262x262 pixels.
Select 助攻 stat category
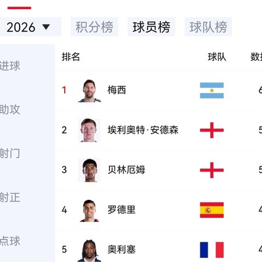pos(10,109)
